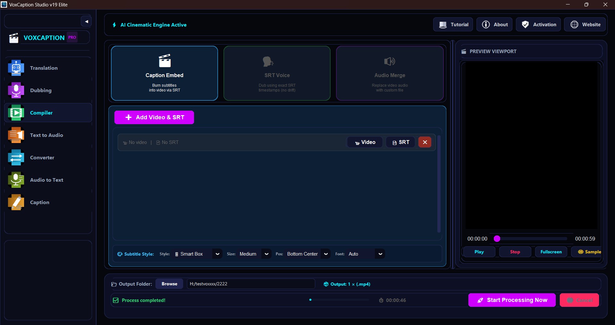The width and height of the screenshot is (615, 325).
Task: Click the timer stopwatch icon
Action: point(381,300)
